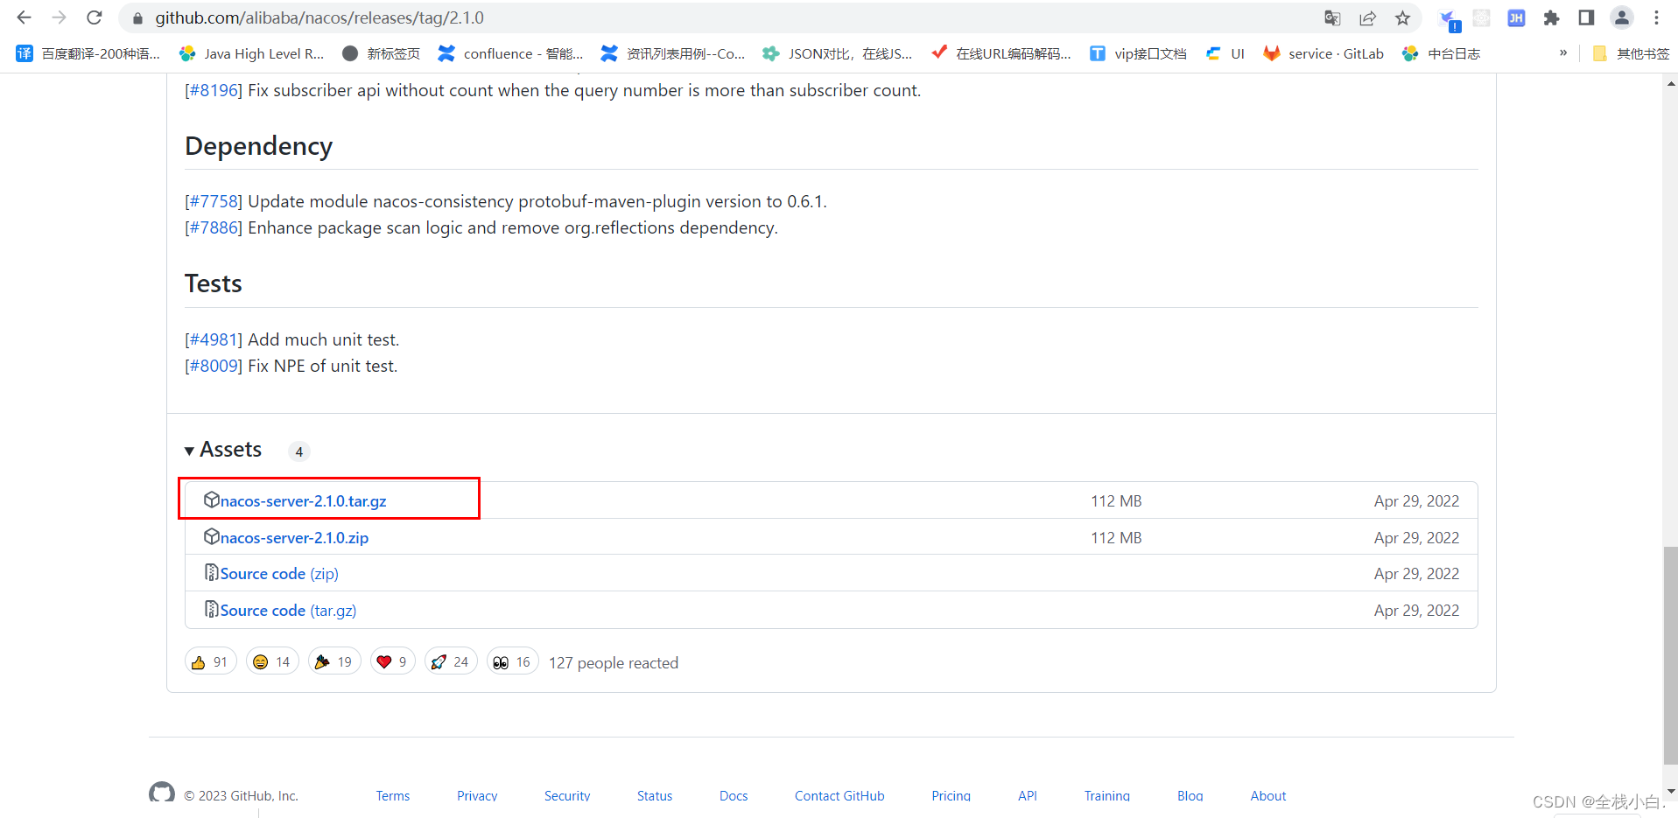Open issue link #7886
Viewport: 1678px width, 818px height.
coord(214,227)
